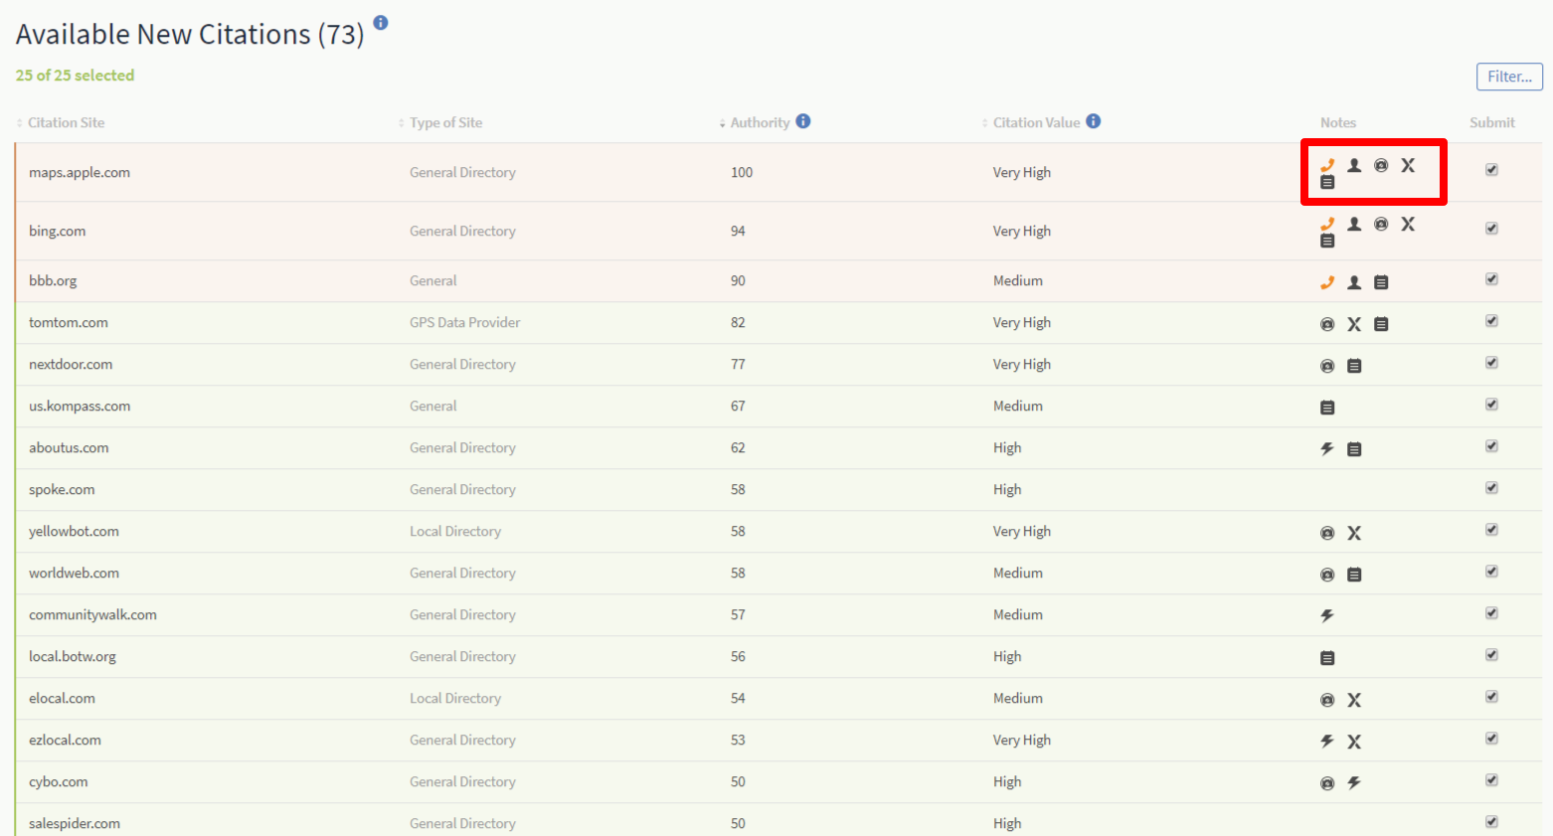This screenshot has width=1553, height=836.
Task: Click the person icon in bbb.org row
Action: 1354,282
